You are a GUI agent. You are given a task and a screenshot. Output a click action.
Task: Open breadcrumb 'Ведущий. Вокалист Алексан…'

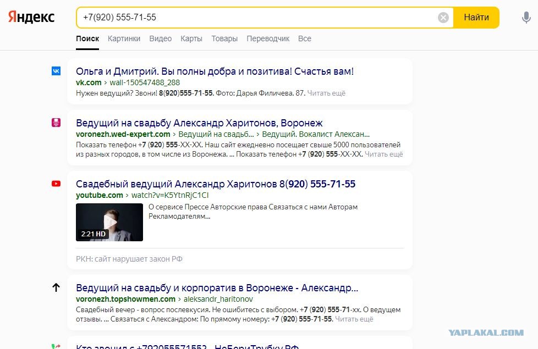[x=316, y=135]
